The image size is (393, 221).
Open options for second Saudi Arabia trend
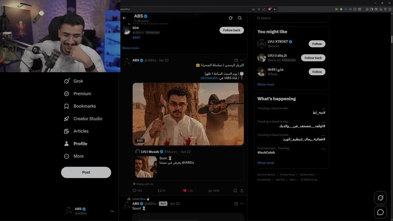coord(323,122)
